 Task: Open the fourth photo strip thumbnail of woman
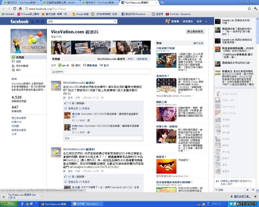[x=121, y=48]
